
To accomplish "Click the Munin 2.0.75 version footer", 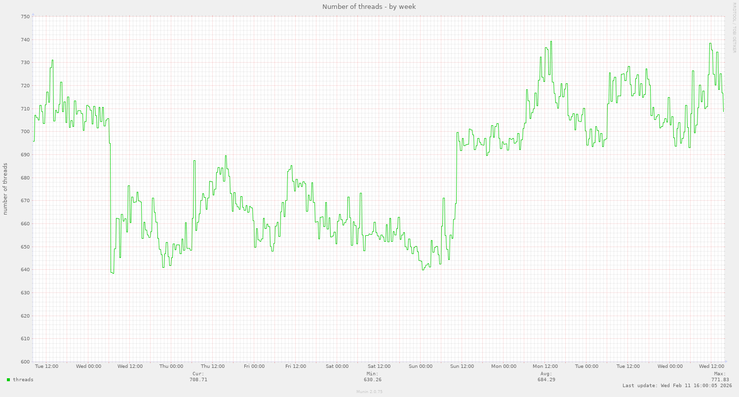I will tap(369, 392).
